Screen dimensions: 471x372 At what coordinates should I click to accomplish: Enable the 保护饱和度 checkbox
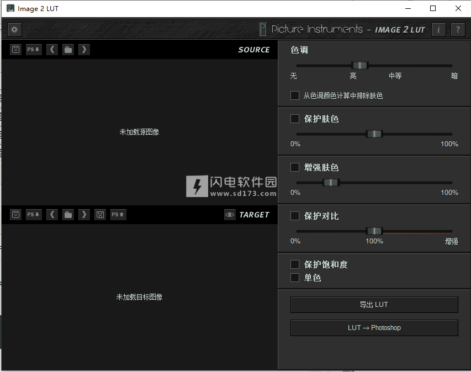point(295,264)
